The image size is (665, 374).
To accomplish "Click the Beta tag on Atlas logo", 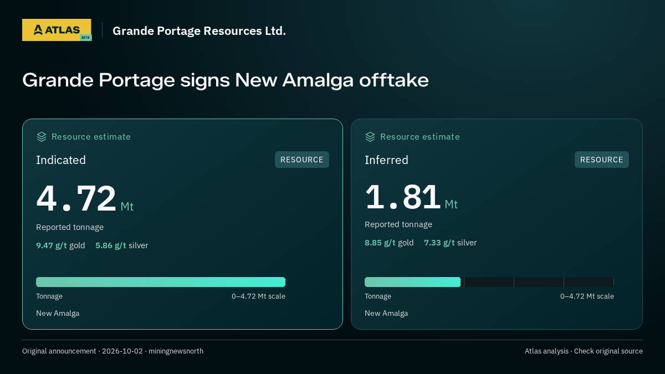I will point(85,37).
